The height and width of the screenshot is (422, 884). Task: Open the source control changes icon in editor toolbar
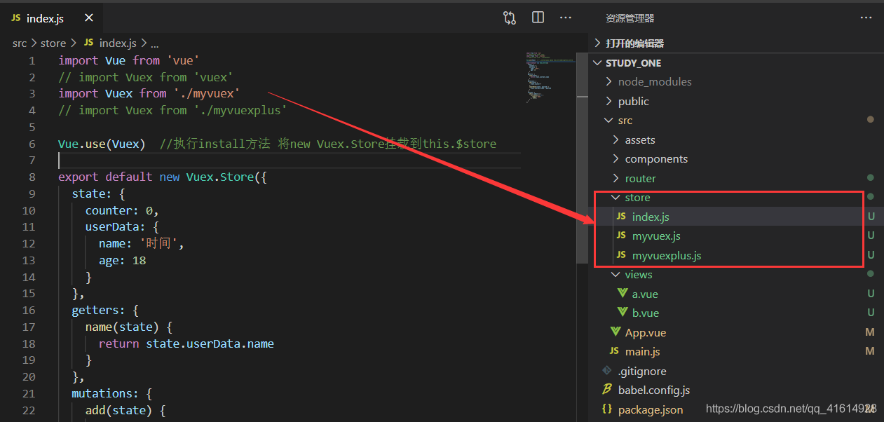(x=510, y=18)
